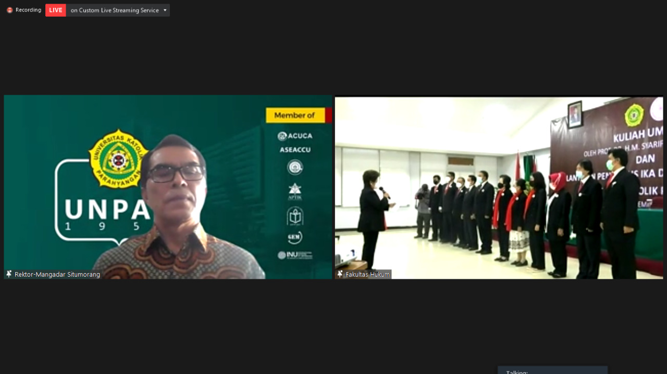Image resolution: width=667 pixels, height=374 pixels.
Task: Select the Fakultas Hukum name label
Action: tap(367, 274)
